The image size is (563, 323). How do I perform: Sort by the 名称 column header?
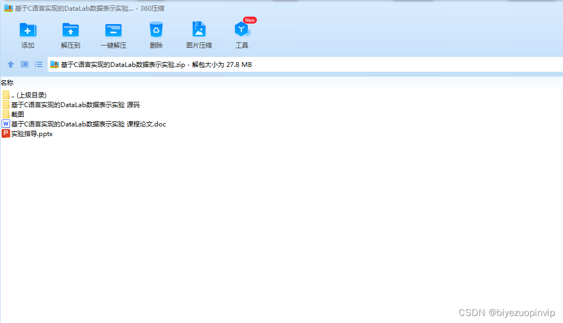click(x=7, y=82)
